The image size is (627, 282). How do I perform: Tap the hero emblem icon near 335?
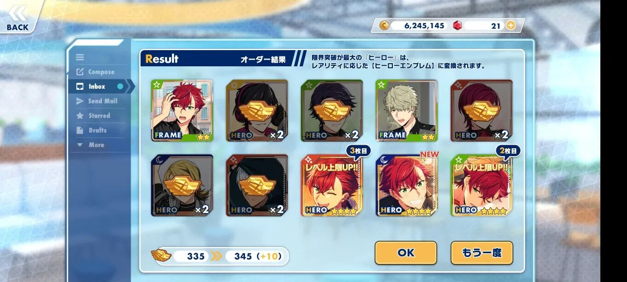tap(161, 256)
